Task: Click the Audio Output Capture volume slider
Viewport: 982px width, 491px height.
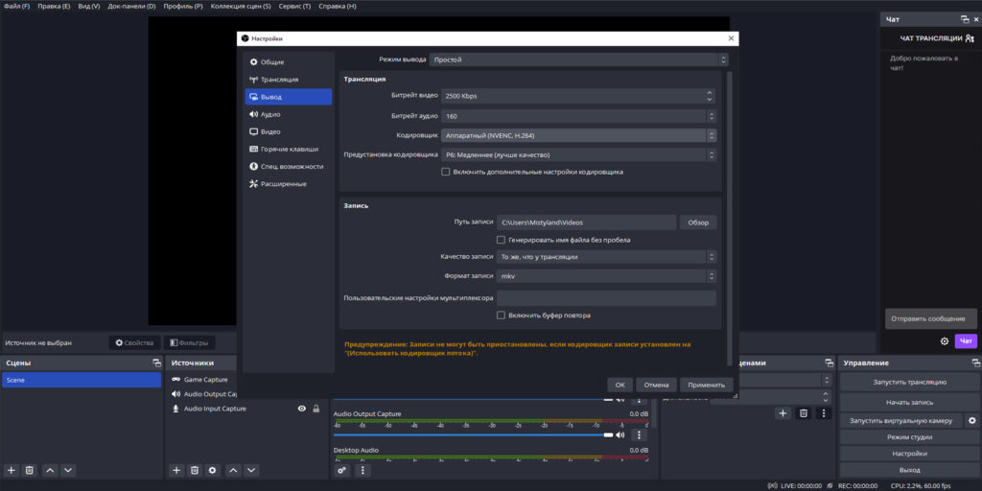Action: coord(473,434)
